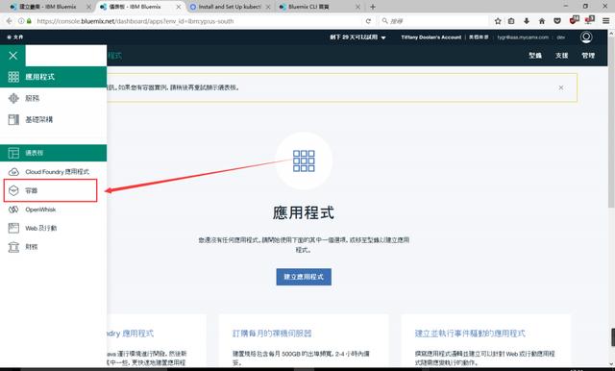Open 型錄 (Catalog) in the header

[535, 56]
